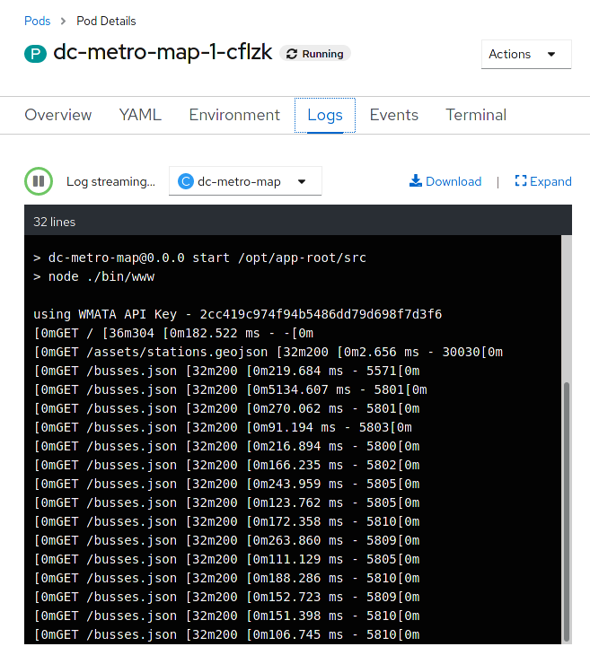The image size is (590, 664).
Task: Open the YAML tab
Action: (x=140, y=115)
